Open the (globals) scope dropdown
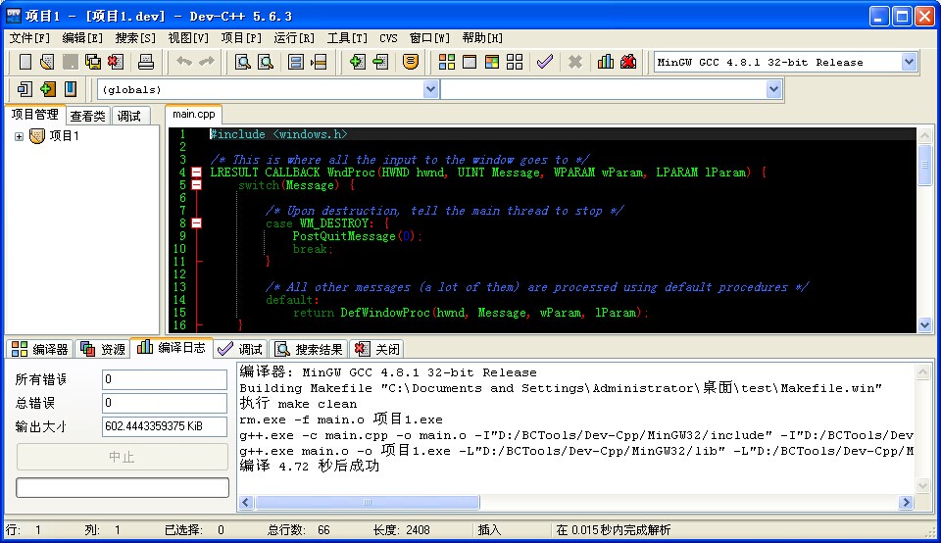This screenshot has width=941, height=543. click(x=430, y=89)
